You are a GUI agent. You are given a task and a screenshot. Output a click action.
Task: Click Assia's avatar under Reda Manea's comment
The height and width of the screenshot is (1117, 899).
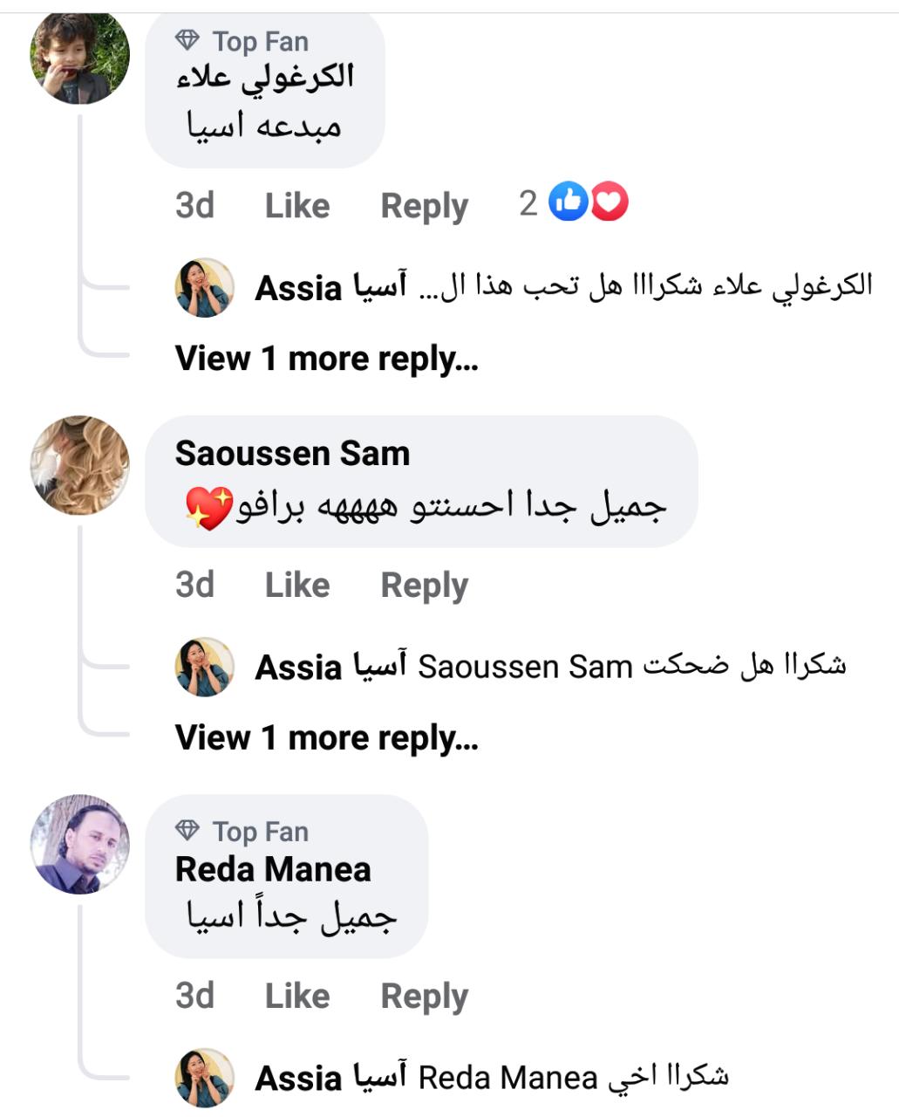tap(205, 1078)
